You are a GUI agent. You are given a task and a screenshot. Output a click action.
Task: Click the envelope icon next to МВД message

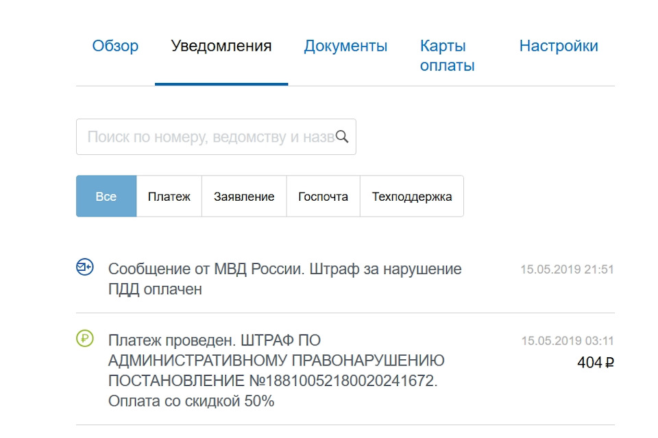point(84,267)
